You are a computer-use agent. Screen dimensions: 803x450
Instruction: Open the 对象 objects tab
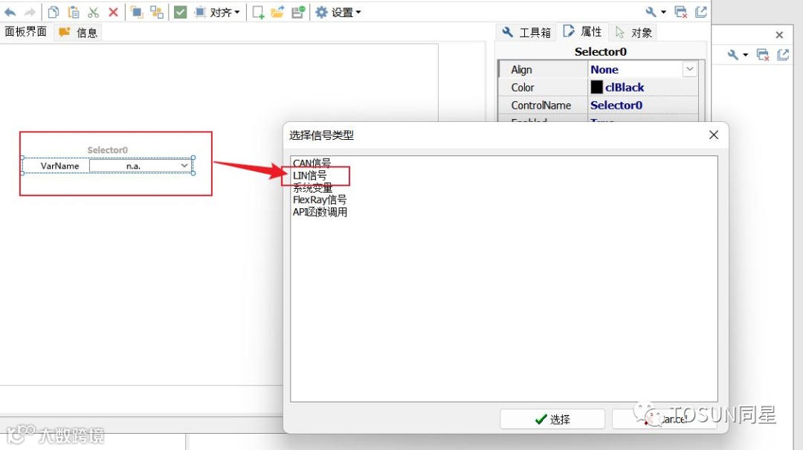634,32
